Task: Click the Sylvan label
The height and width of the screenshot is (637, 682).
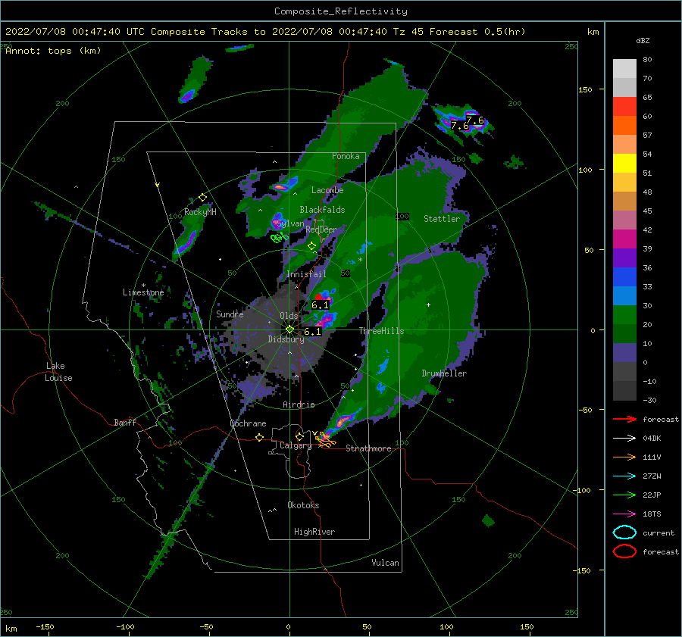Action: point(290,223)
